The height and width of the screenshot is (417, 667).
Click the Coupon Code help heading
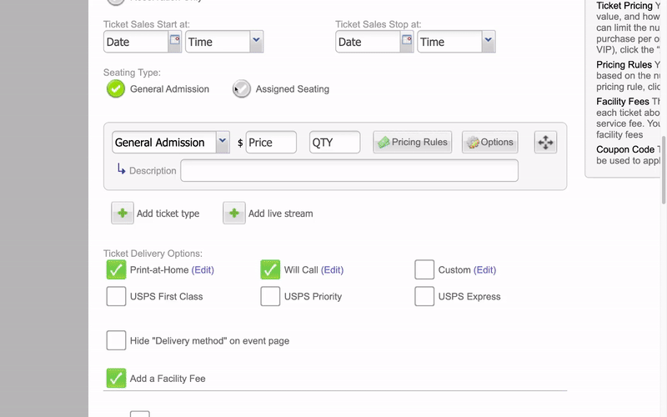(x=625, y=150)
